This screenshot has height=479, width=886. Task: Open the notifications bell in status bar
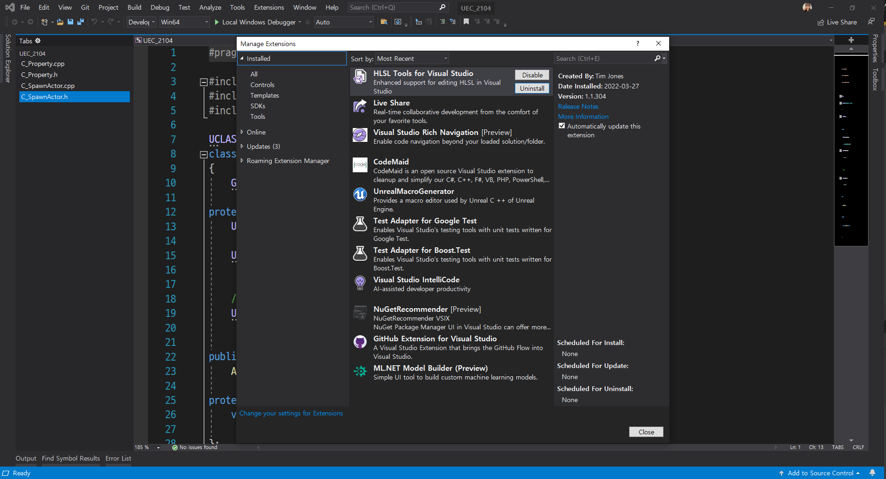tap(872, 473)
